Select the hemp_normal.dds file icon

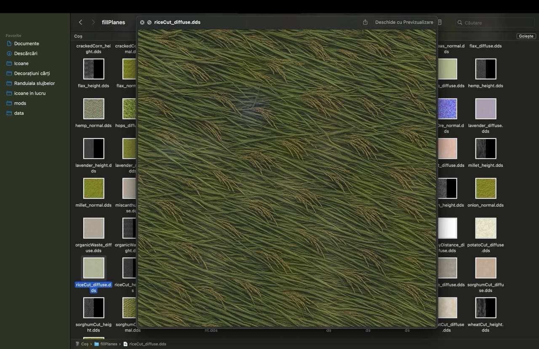(93, 109)
